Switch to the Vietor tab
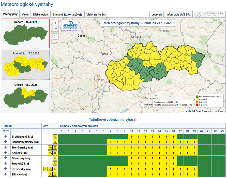Image resolution: width=227 pixels, height=178 pixels. coord(25,14)
